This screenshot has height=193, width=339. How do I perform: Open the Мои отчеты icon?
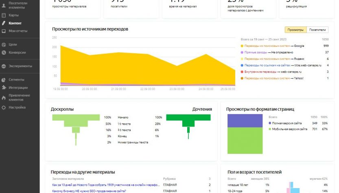[4, 31]
